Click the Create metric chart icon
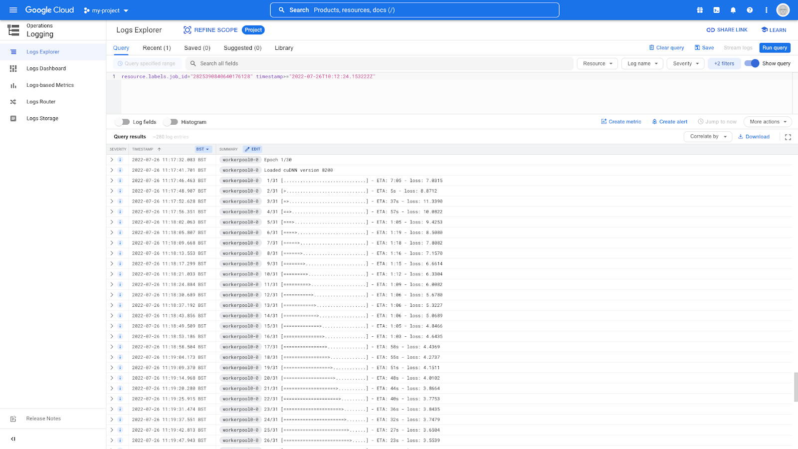The width and height of the screenshot is (798, 449). click(604, 122)
